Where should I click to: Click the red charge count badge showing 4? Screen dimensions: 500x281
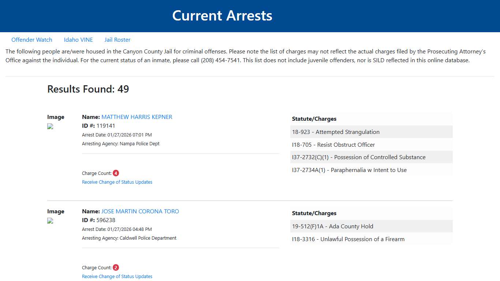(116, 173)
